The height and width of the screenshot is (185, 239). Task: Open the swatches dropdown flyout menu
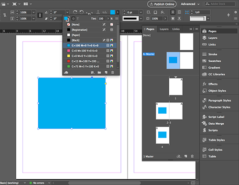coord(117,19)
